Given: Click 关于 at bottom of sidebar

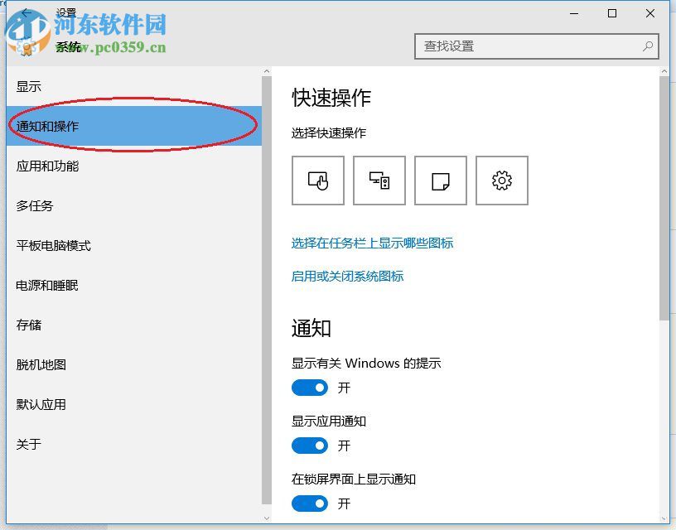Looking at the screenshot, I should coord(27,444).
